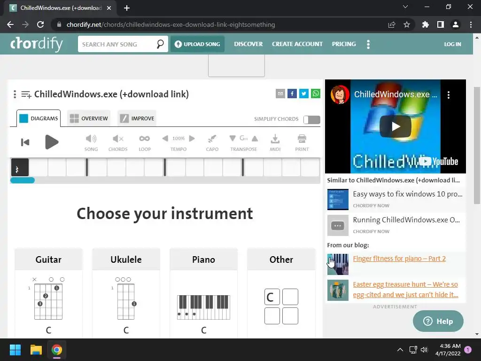Screen dimensions: 481x361
Task: Share song on Facebook
Action: pyautogui.click(x=292, y=94)
